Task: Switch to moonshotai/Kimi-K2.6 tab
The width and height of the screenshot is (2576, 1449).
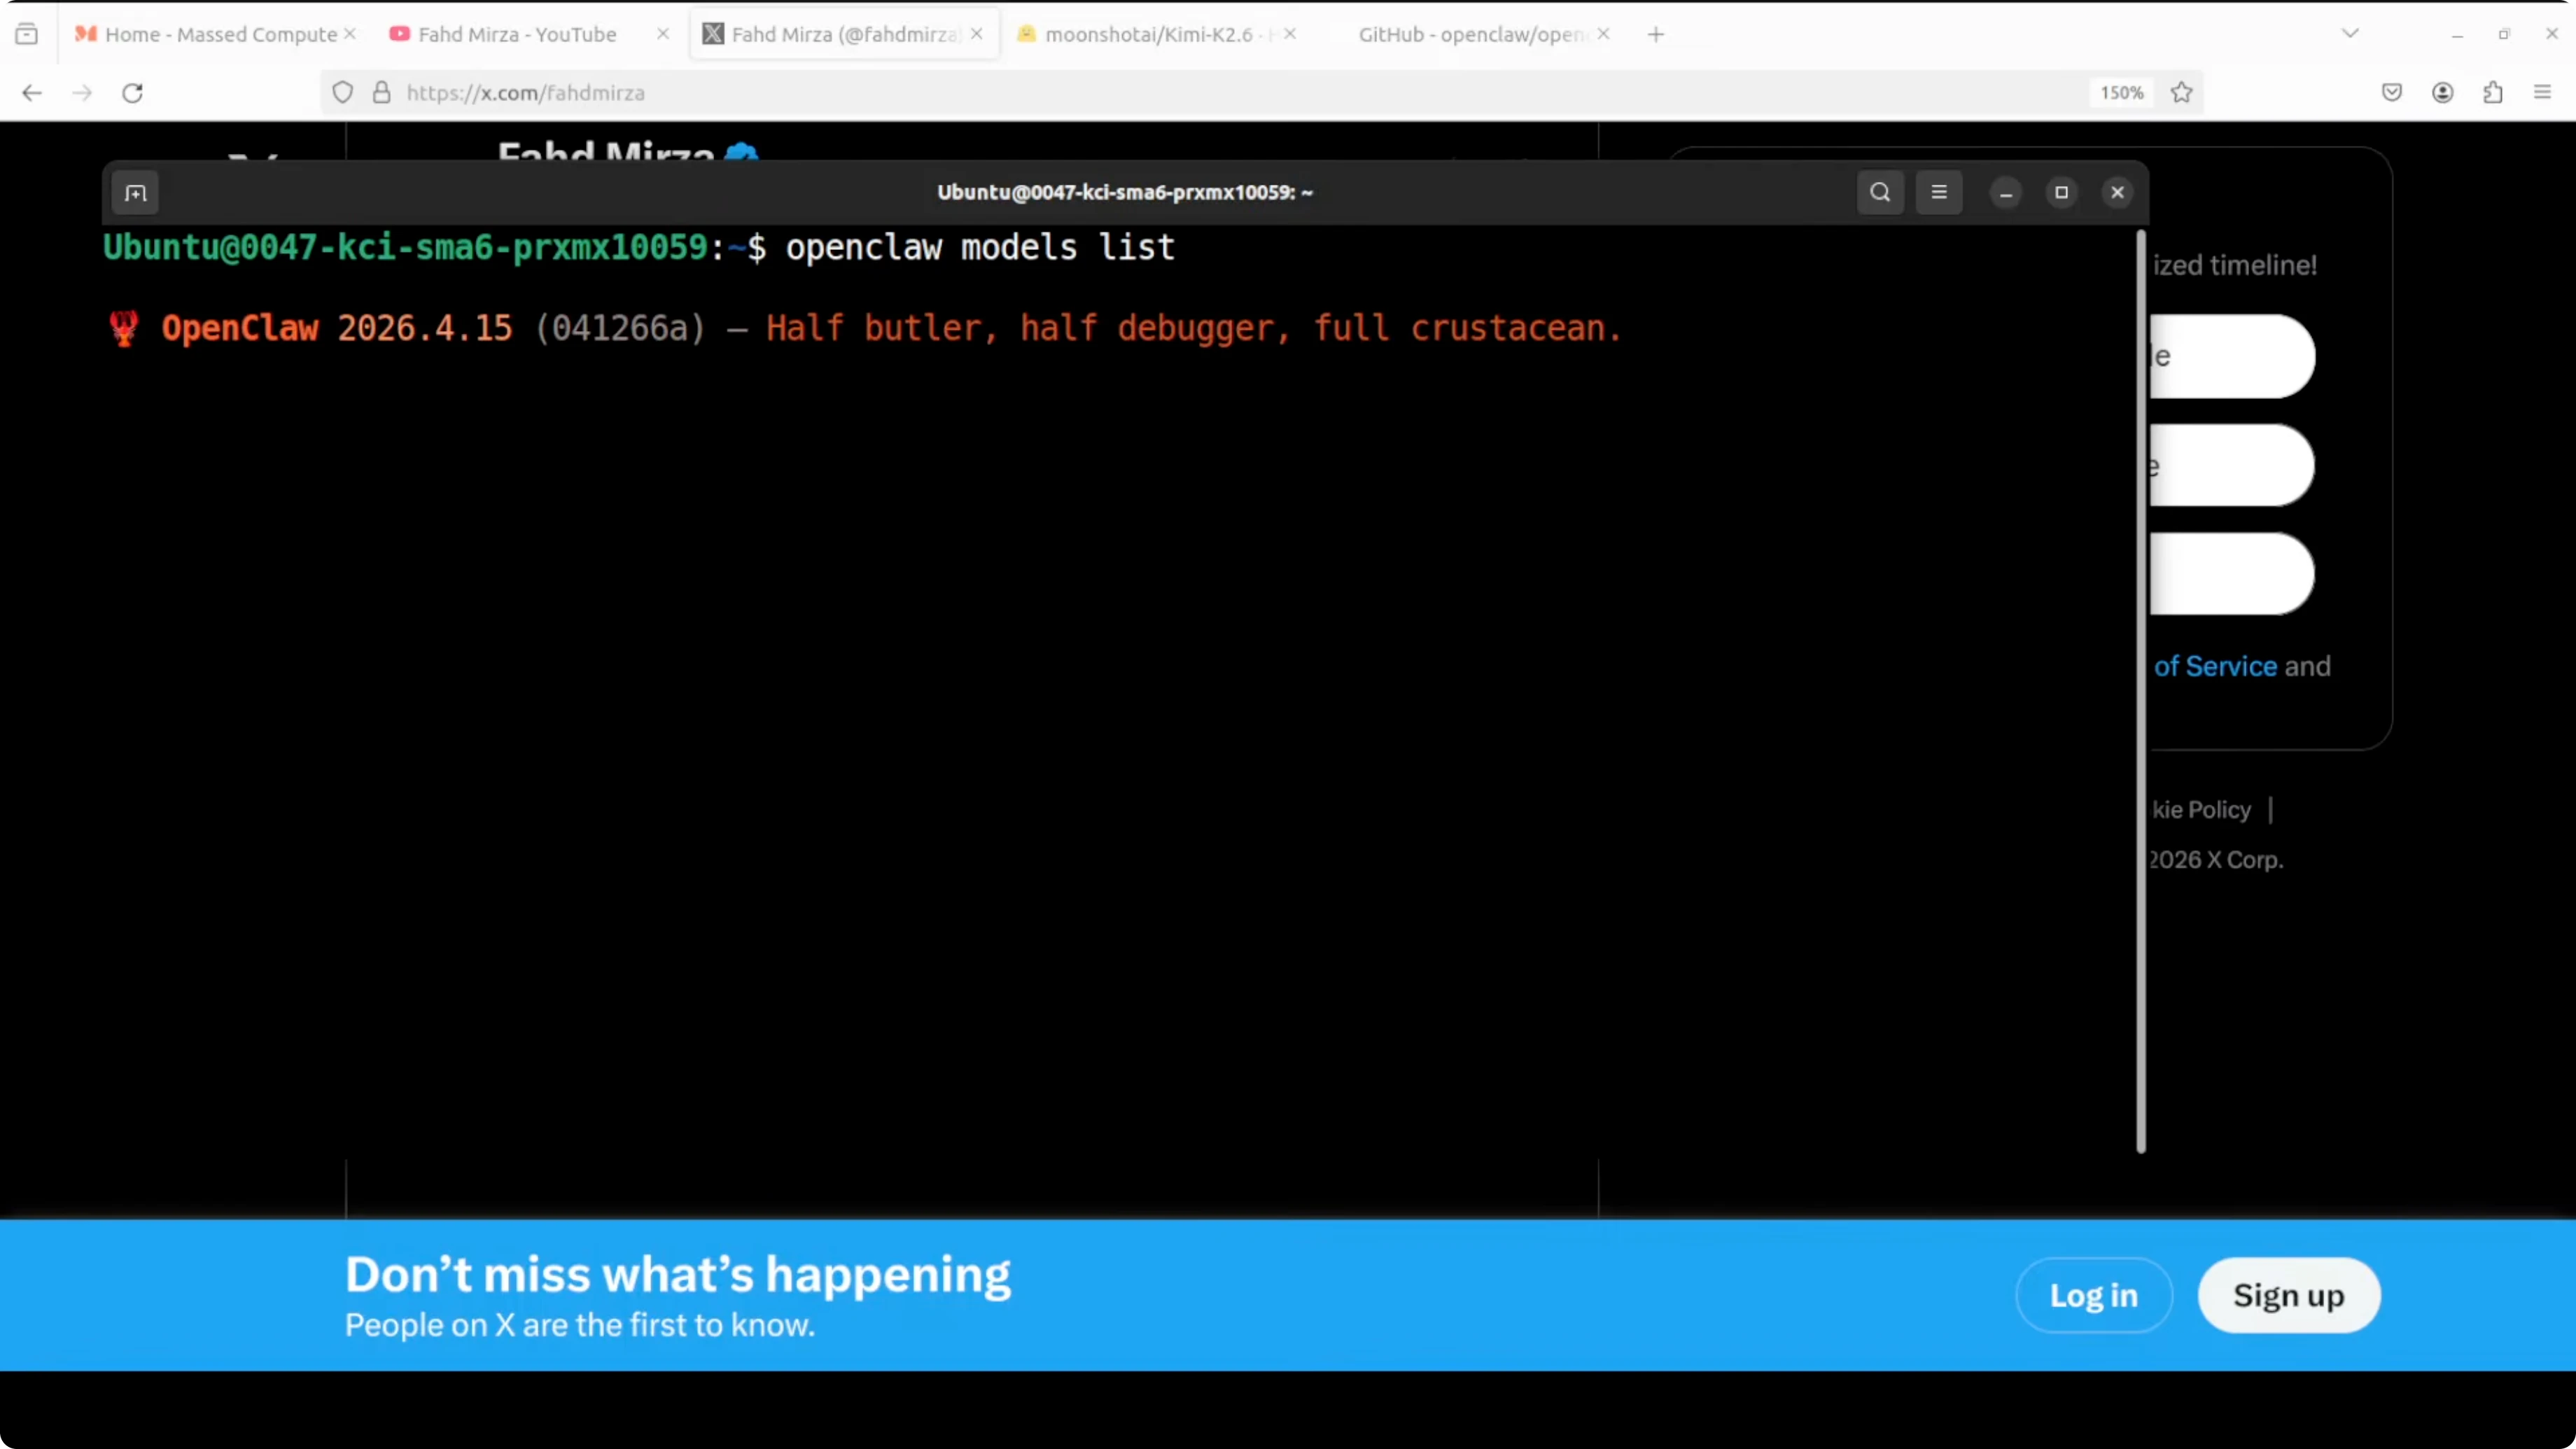Action: tap(1148, 34)
